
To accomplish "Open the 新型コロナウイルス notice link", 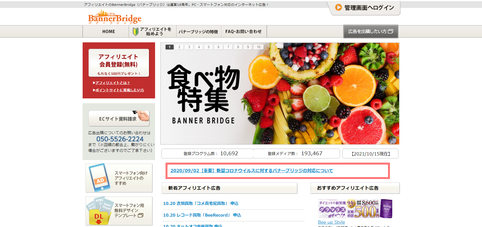I will 251,171.
